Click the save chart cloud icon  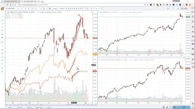(178, 8)
